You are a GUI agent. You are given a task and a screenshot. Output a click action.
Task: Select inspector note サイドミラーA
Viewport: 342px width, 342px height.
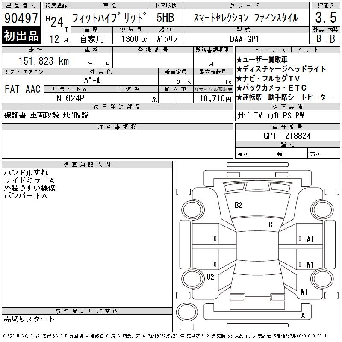pyautogui.click(x=29, y=180)
